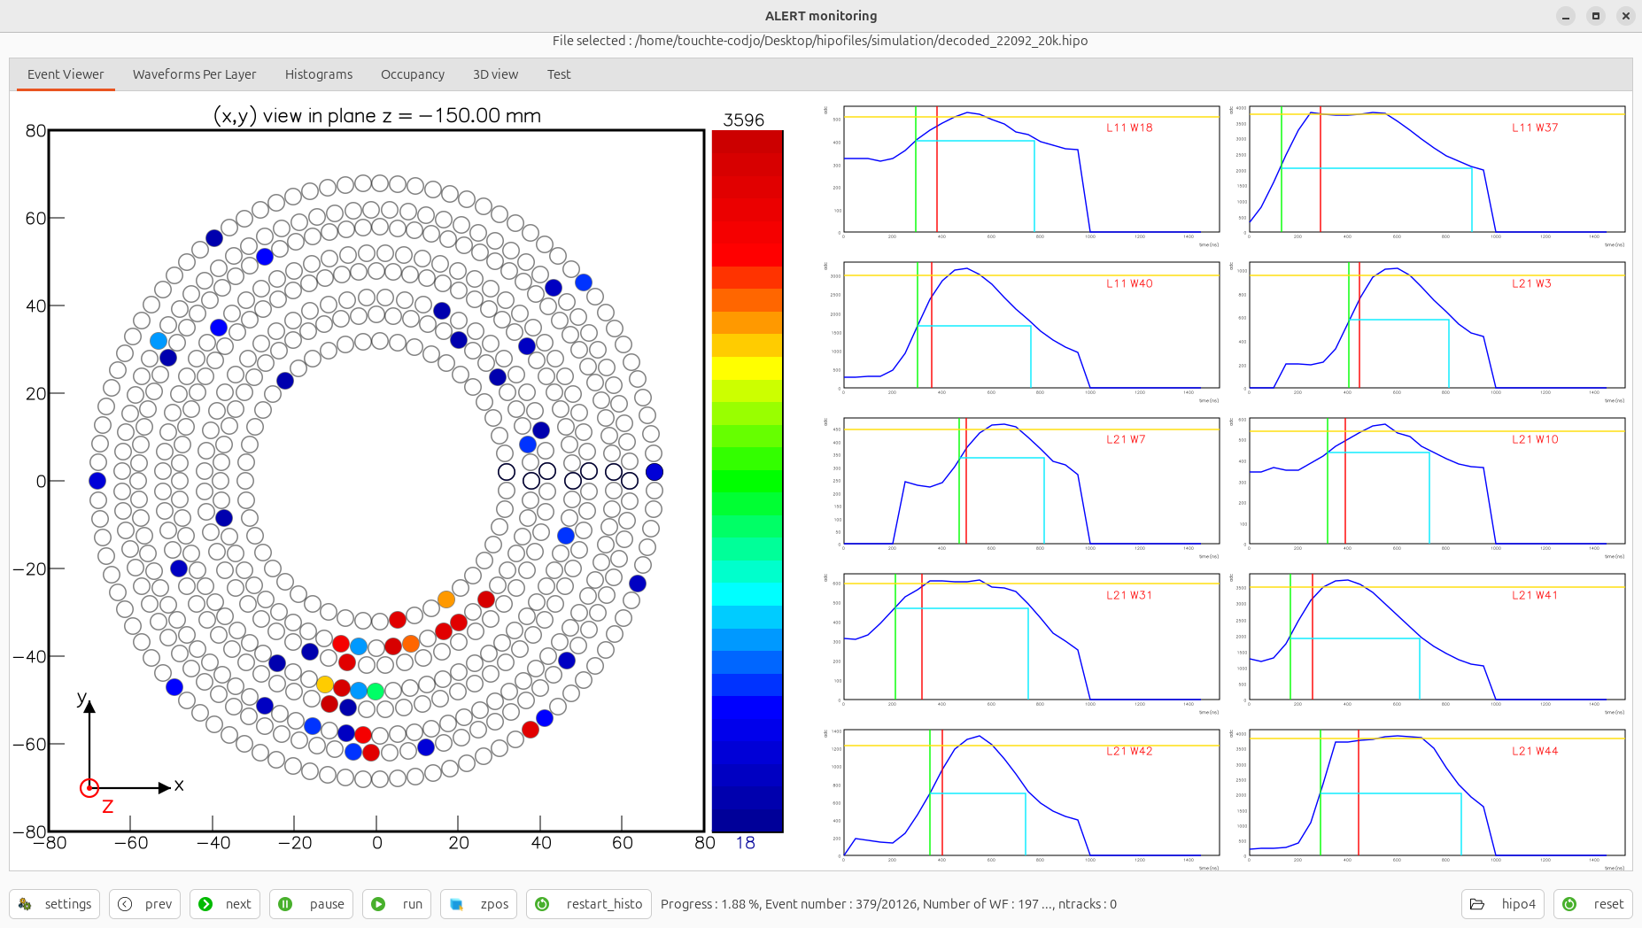Select the L21 W31 waveform plot
The height and width of the screenshot is (928, 1642).
1032,637
